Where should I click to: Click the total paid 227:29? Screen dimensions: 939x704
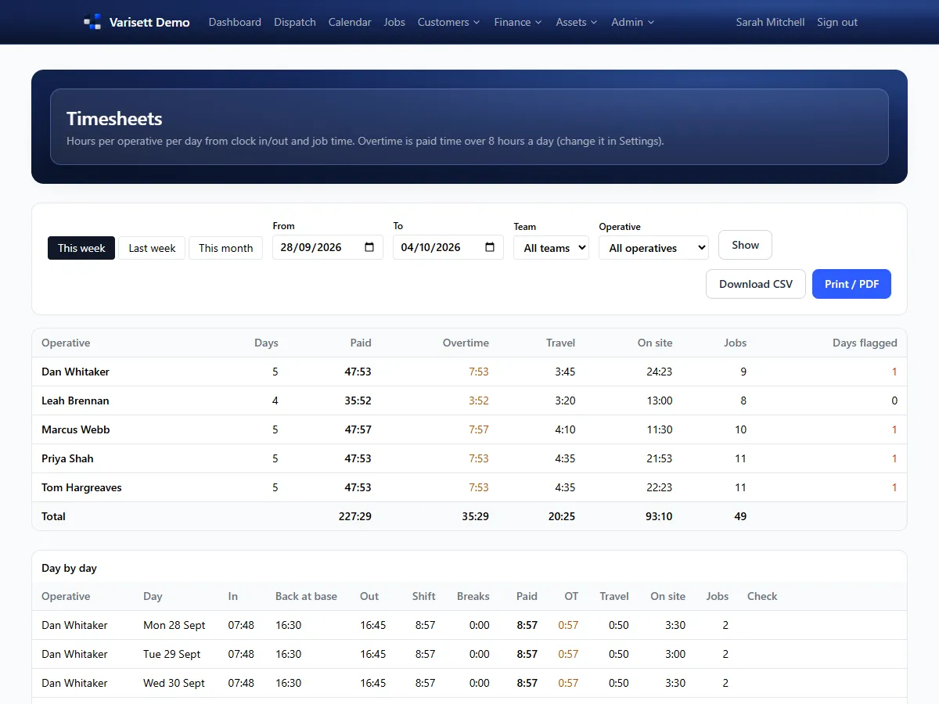[x=354, y=516]
